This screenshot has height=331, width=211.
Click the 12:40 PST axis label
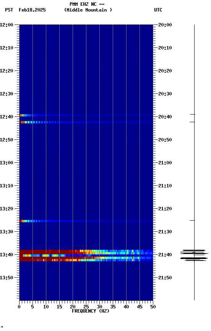(6, 117)
